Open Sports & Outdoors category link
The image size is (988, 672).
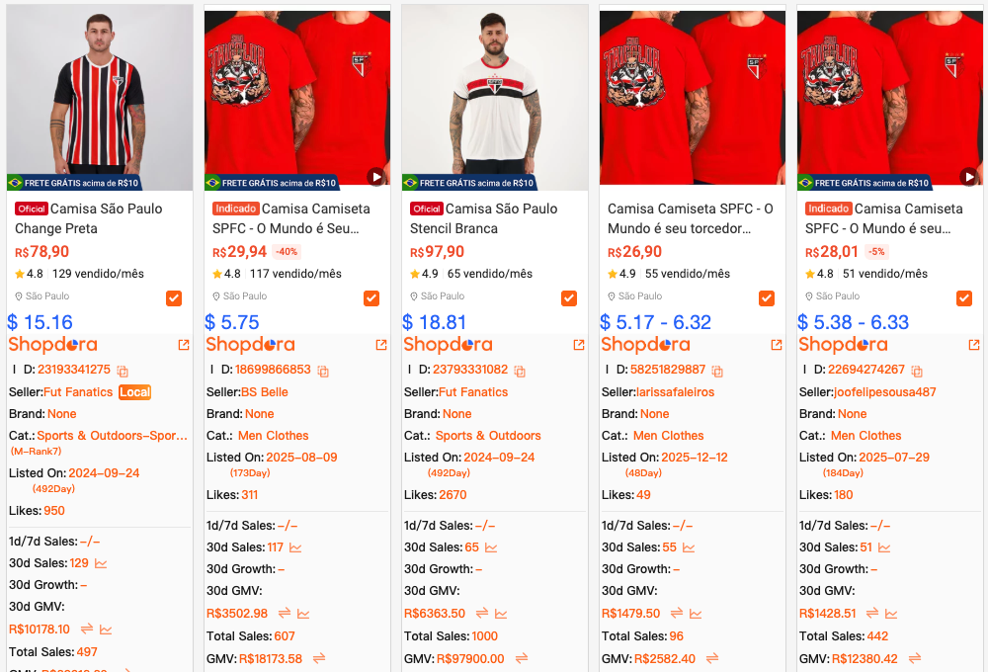488,436
